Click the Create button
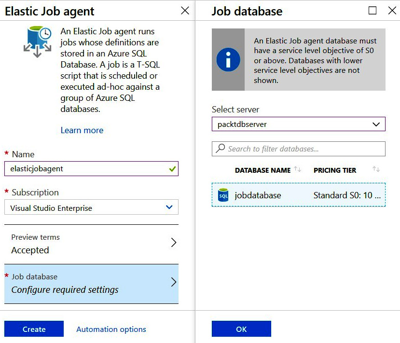Image resolution: width=400 pixels, height=343 pixels. (33, 329)
